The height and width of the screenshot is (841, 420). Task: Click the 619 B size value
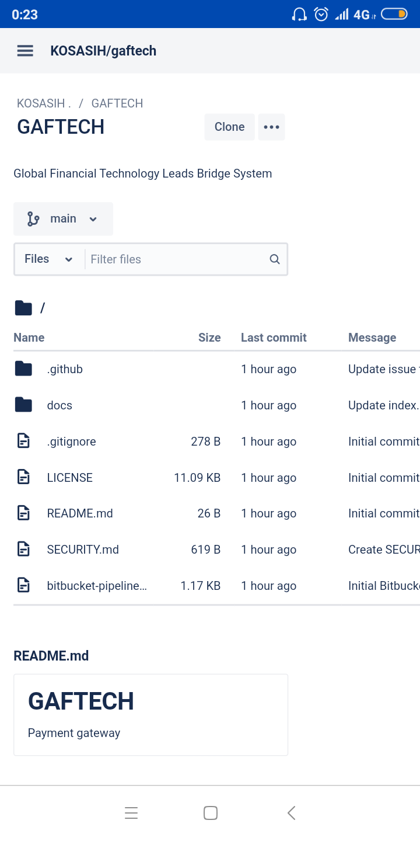(206, 550)
